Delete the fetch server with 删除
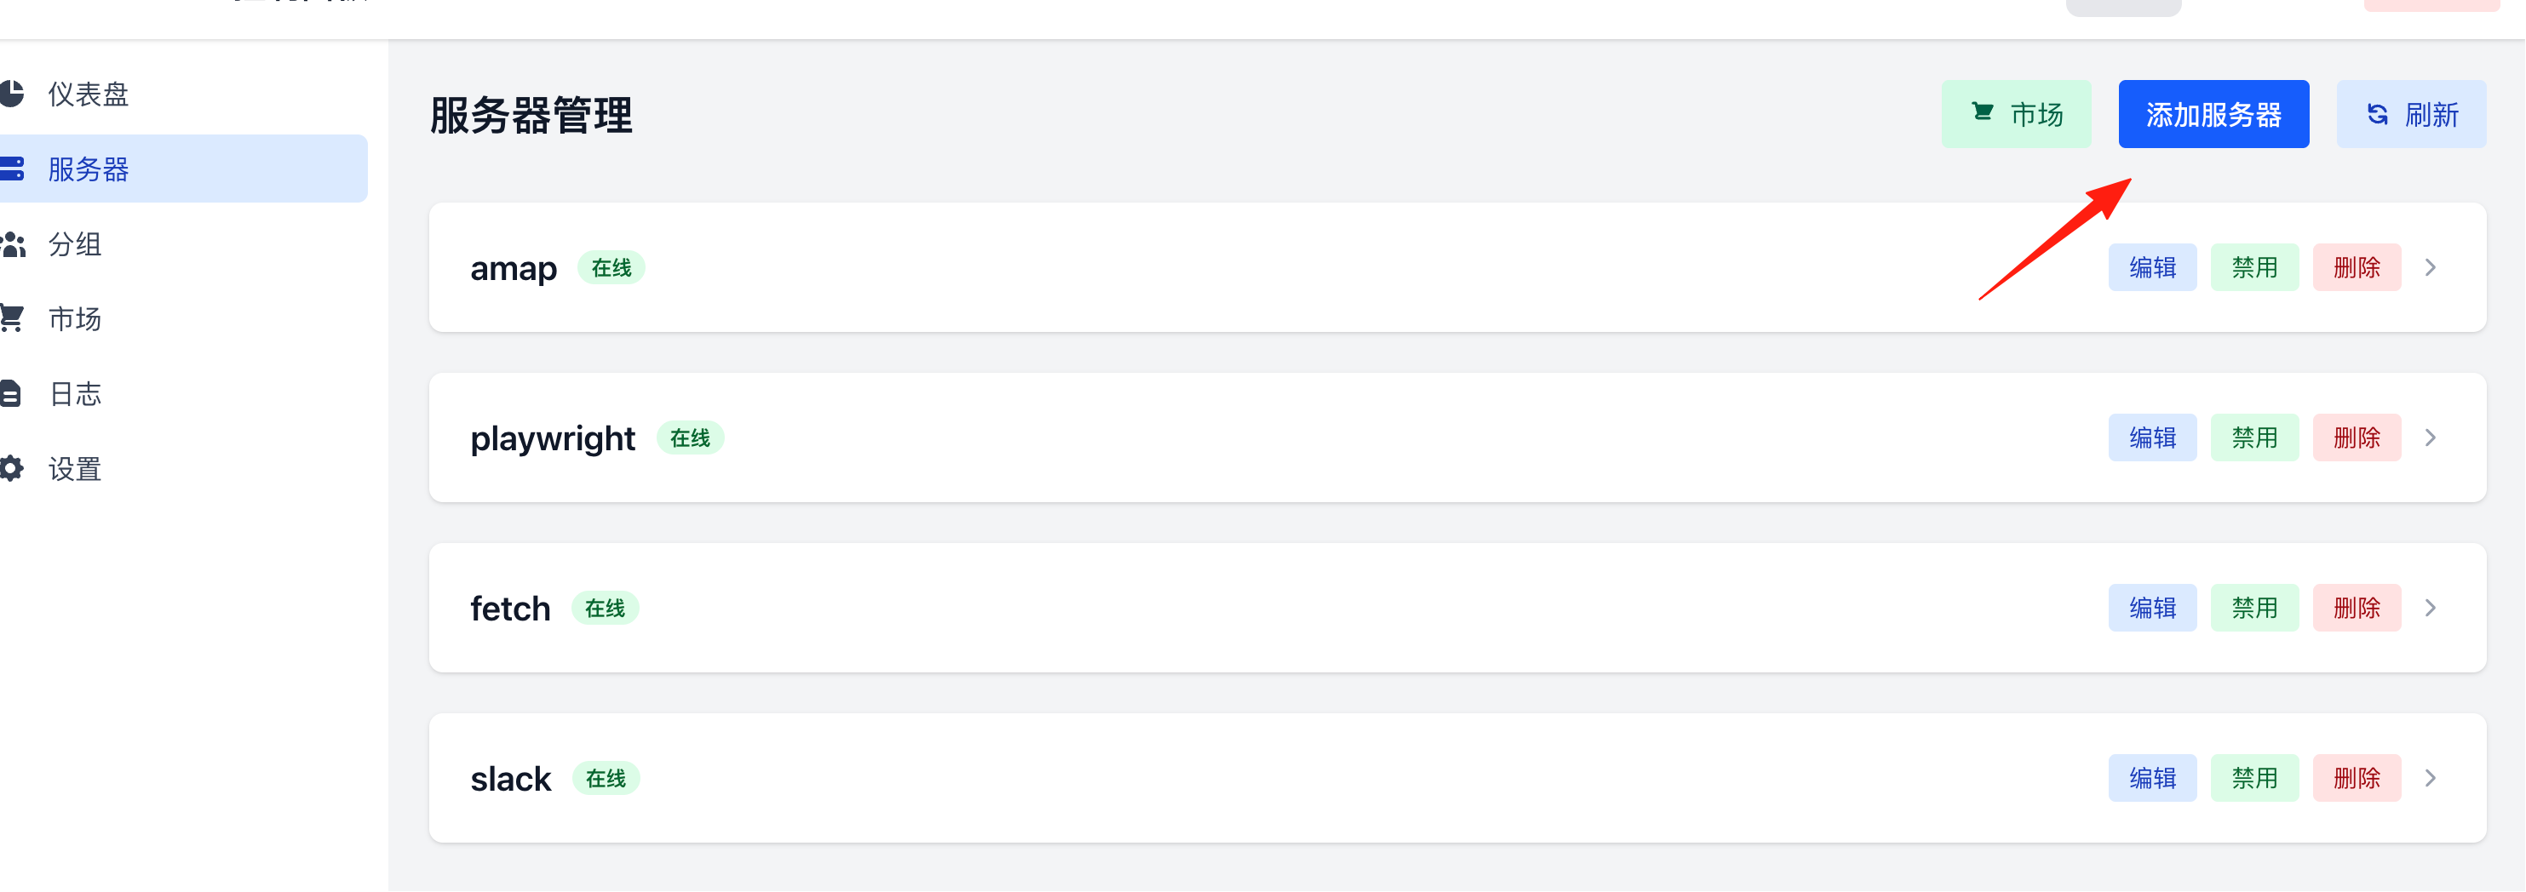2526x892 pixels. (2357, 608)
